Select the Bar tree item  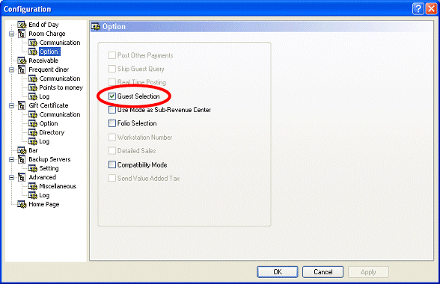tap(33, 150)
